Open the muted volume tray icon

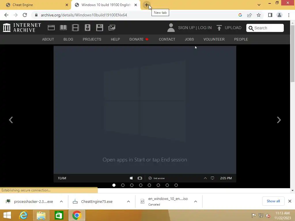(x=268, y=216)
